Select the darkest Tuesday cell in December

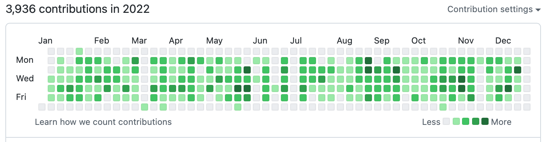point(518,70)
